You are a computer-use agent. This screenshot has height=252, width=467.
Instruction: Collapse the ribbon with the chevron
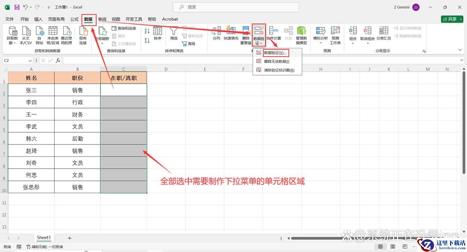point(460,50)
